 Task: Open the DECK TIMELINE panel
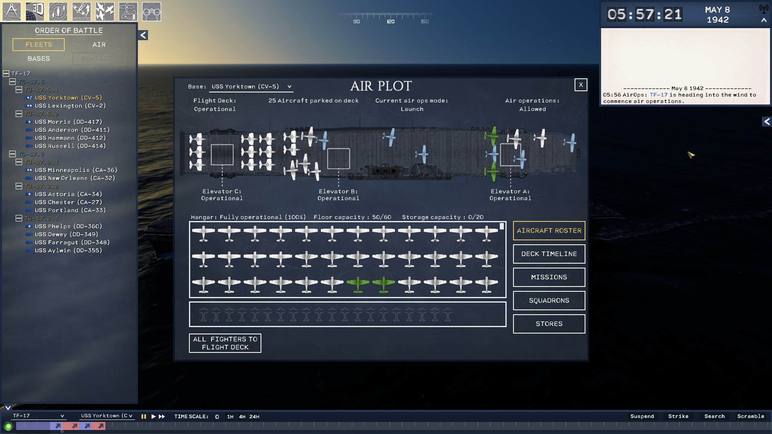pos(549,254)
